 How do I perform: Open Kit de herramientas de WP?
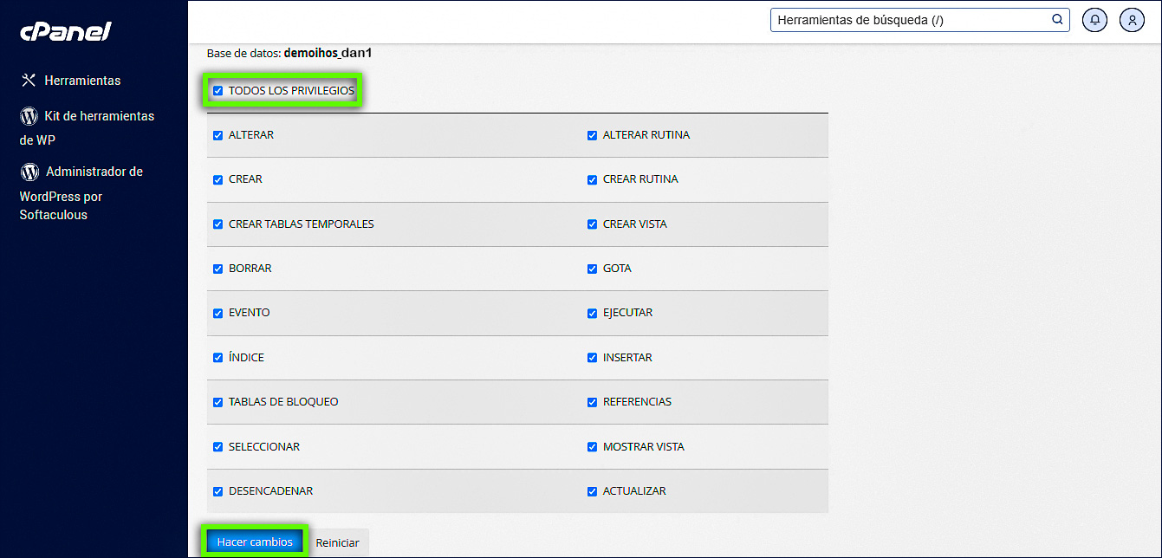99,116
